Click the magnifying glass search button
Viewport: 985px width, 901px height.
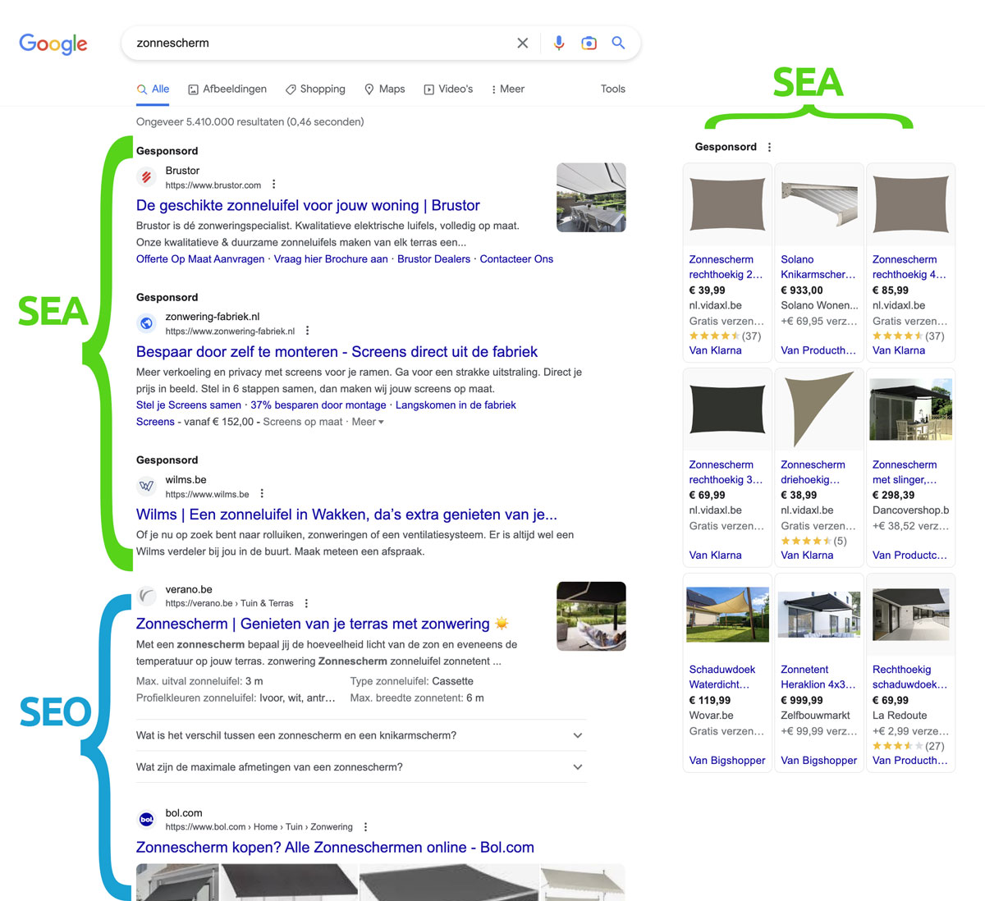pos(618,43)
